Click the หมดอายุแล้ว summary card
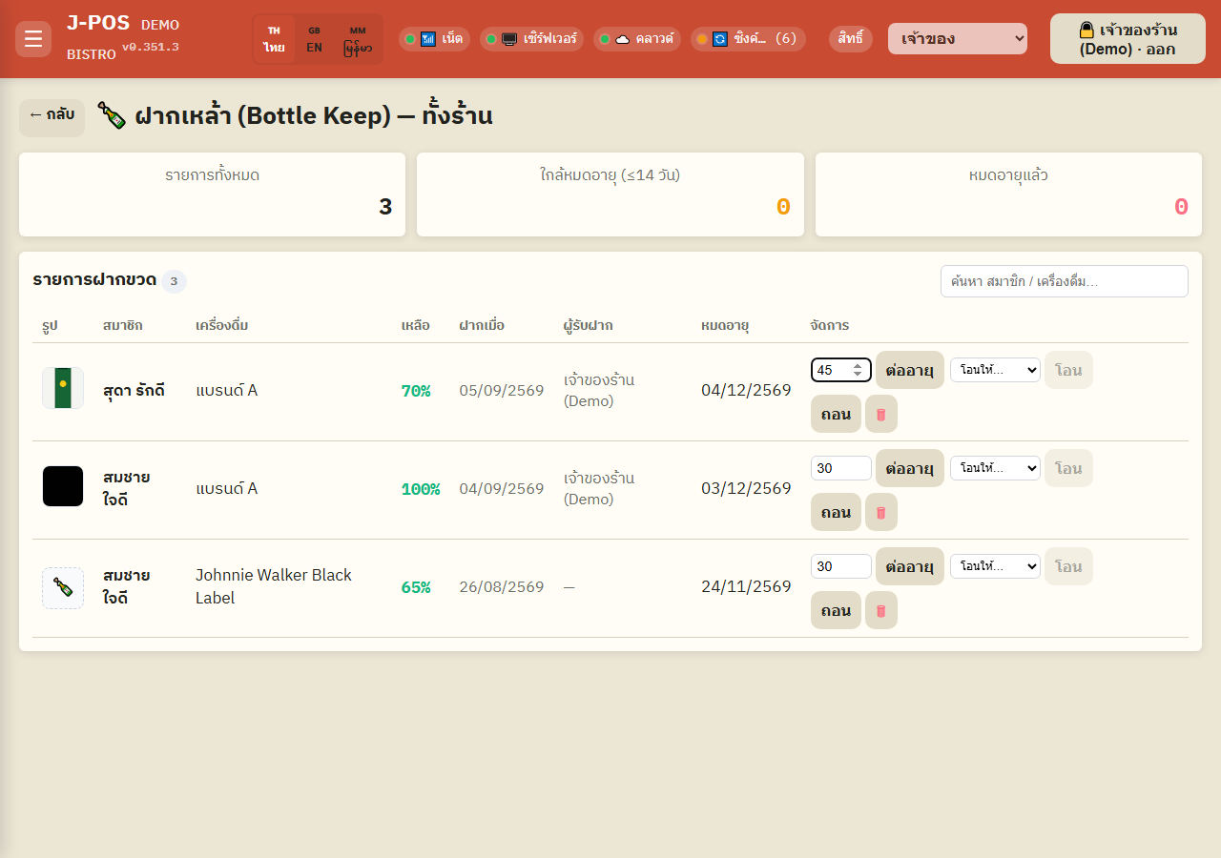This screenshot has width=1221, height=858. pos(1008,194)
